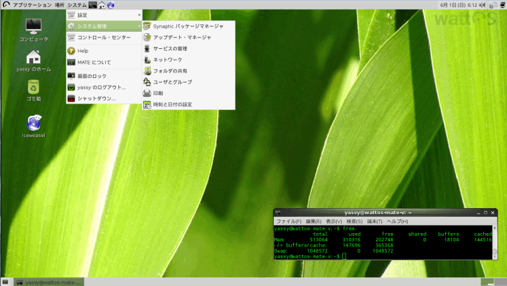Viewport: 507px width, 286px height.
Task: Click the calendar icon beside 時刻と日付の設定
Action: click(147, 104)
